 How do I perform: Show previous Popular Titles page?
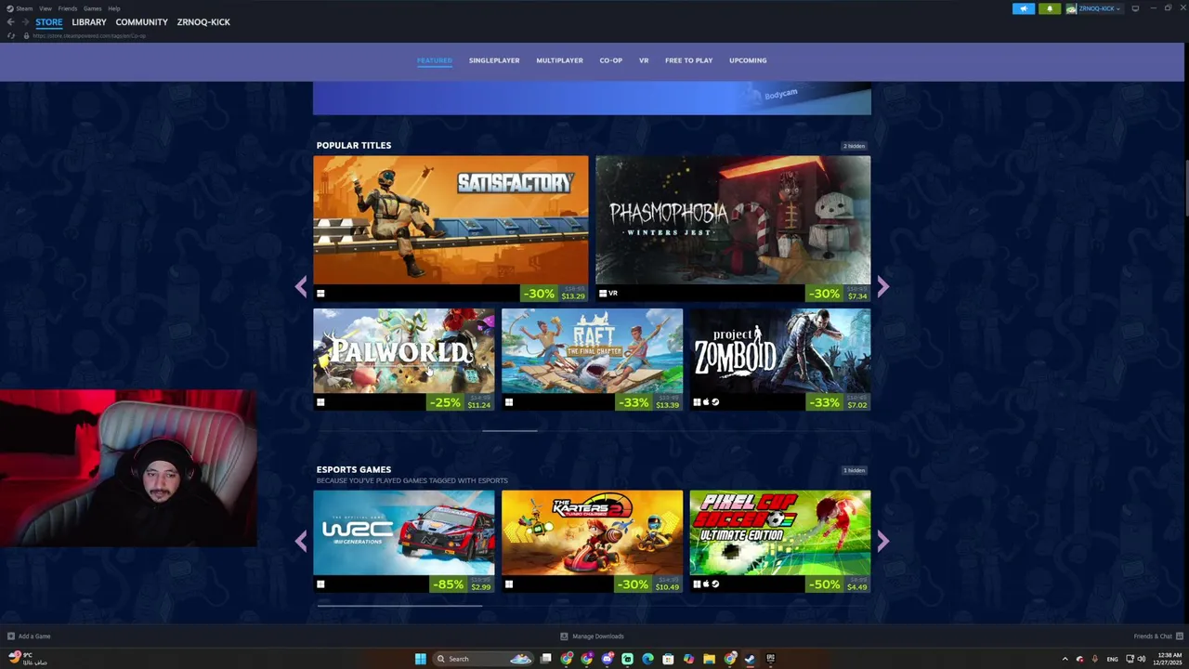click(301, 287)
